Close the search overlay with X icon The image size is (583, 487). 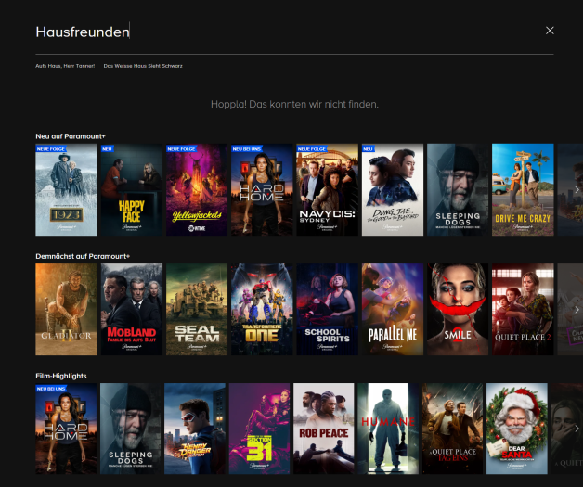(x=550, y=31)
